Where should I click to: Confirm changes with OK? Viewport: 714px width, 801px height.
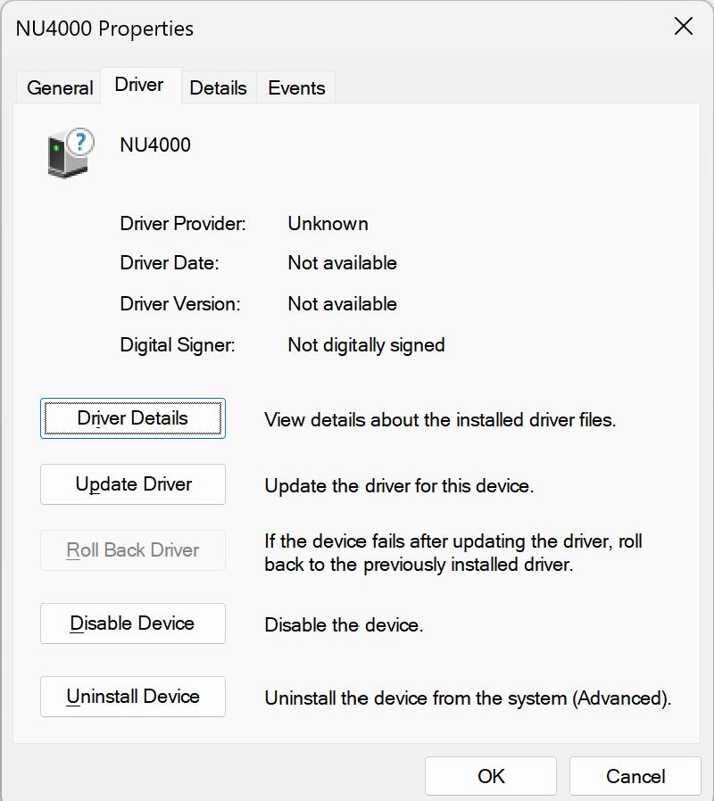490,776
